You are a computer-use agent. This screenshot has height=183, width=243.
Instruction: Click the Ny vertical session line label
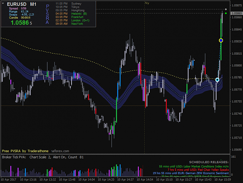(147, 3)
